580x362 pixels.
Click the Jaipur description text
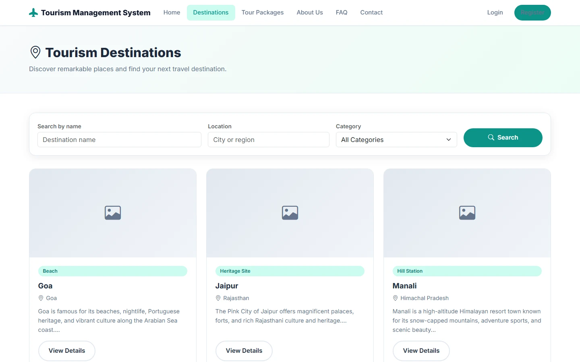(x=285, y=316)
